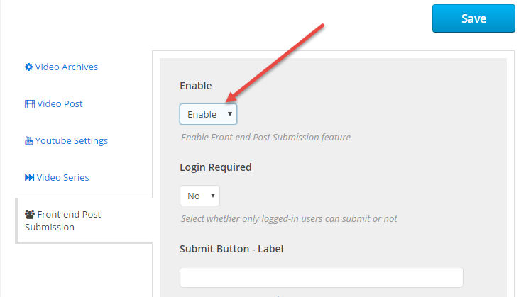Open the Video Archives settings tab
The height and width of the screenshot is (297, 521).
67,67
